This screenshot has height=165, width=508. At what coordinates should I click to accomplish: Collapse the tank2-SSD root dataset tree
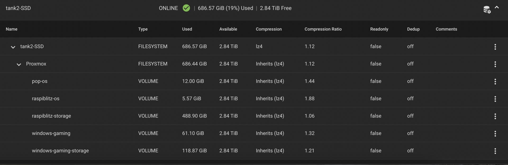13,47
